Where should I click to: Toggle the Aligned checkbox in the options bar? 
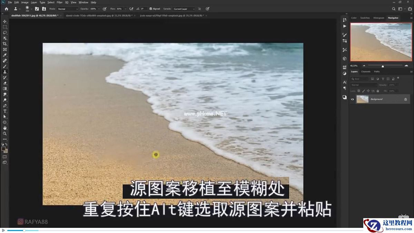[151, 9]
